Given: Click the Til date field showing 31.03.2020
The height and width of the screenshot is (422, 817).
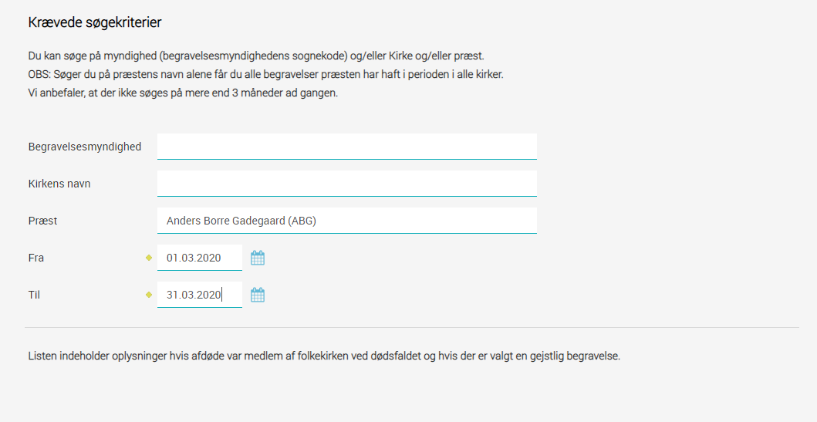Looking at the screenshot, I should (200, 295).
